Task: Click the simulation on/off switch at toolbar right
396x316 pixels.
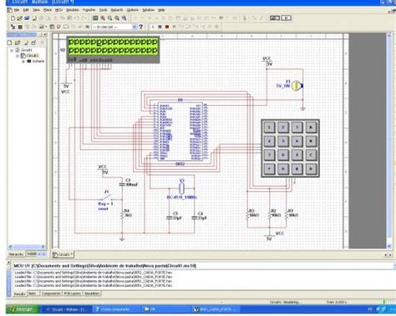Action: 275,18
